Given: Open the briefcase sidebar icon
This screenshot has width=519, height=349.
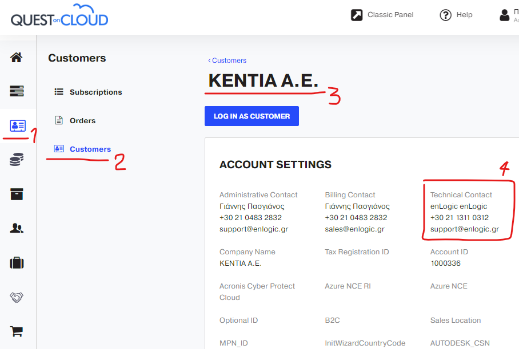Looking at the screenshot, I should click(17, 263).
